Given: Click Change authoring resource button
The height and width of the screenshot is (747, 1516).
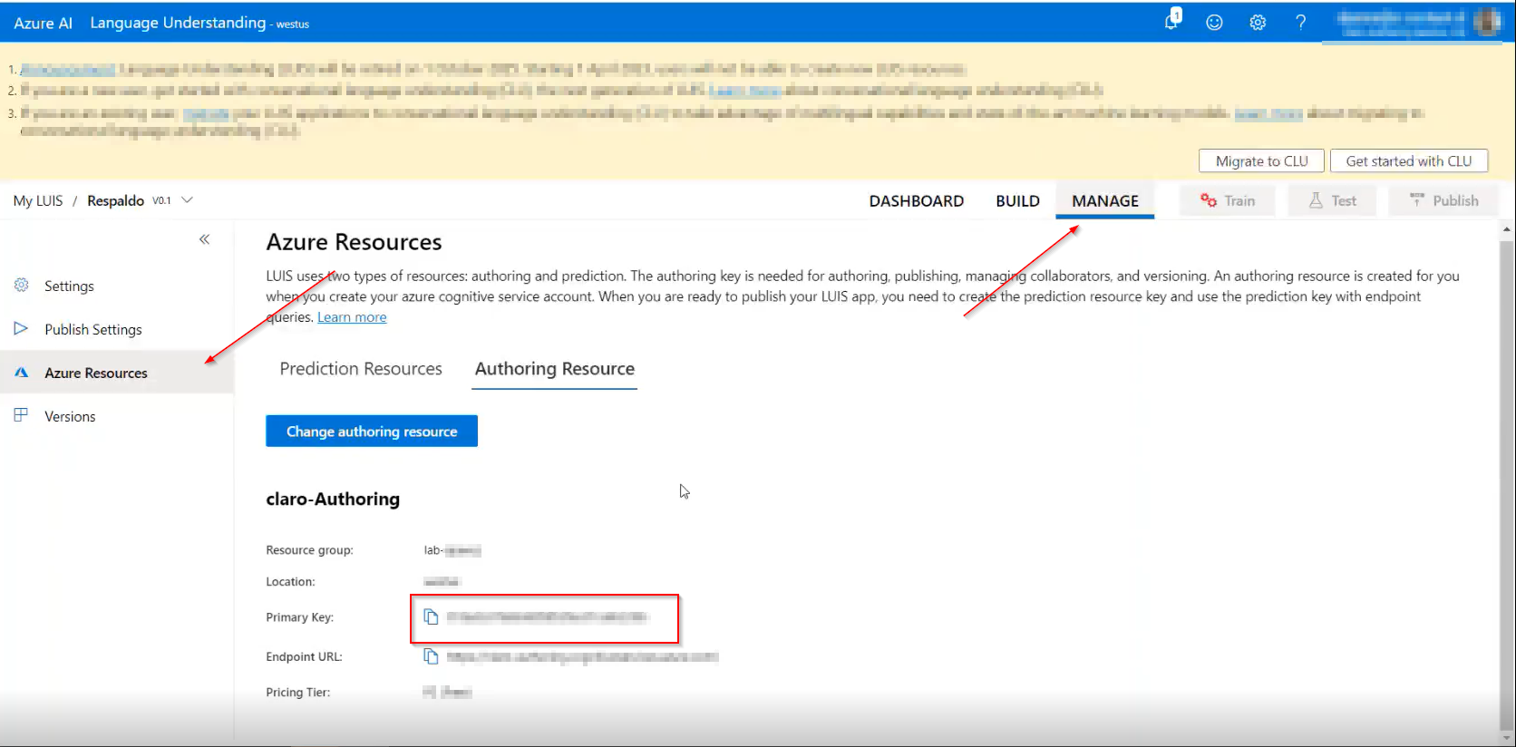Looking at the screenshot, I should 372,431.
